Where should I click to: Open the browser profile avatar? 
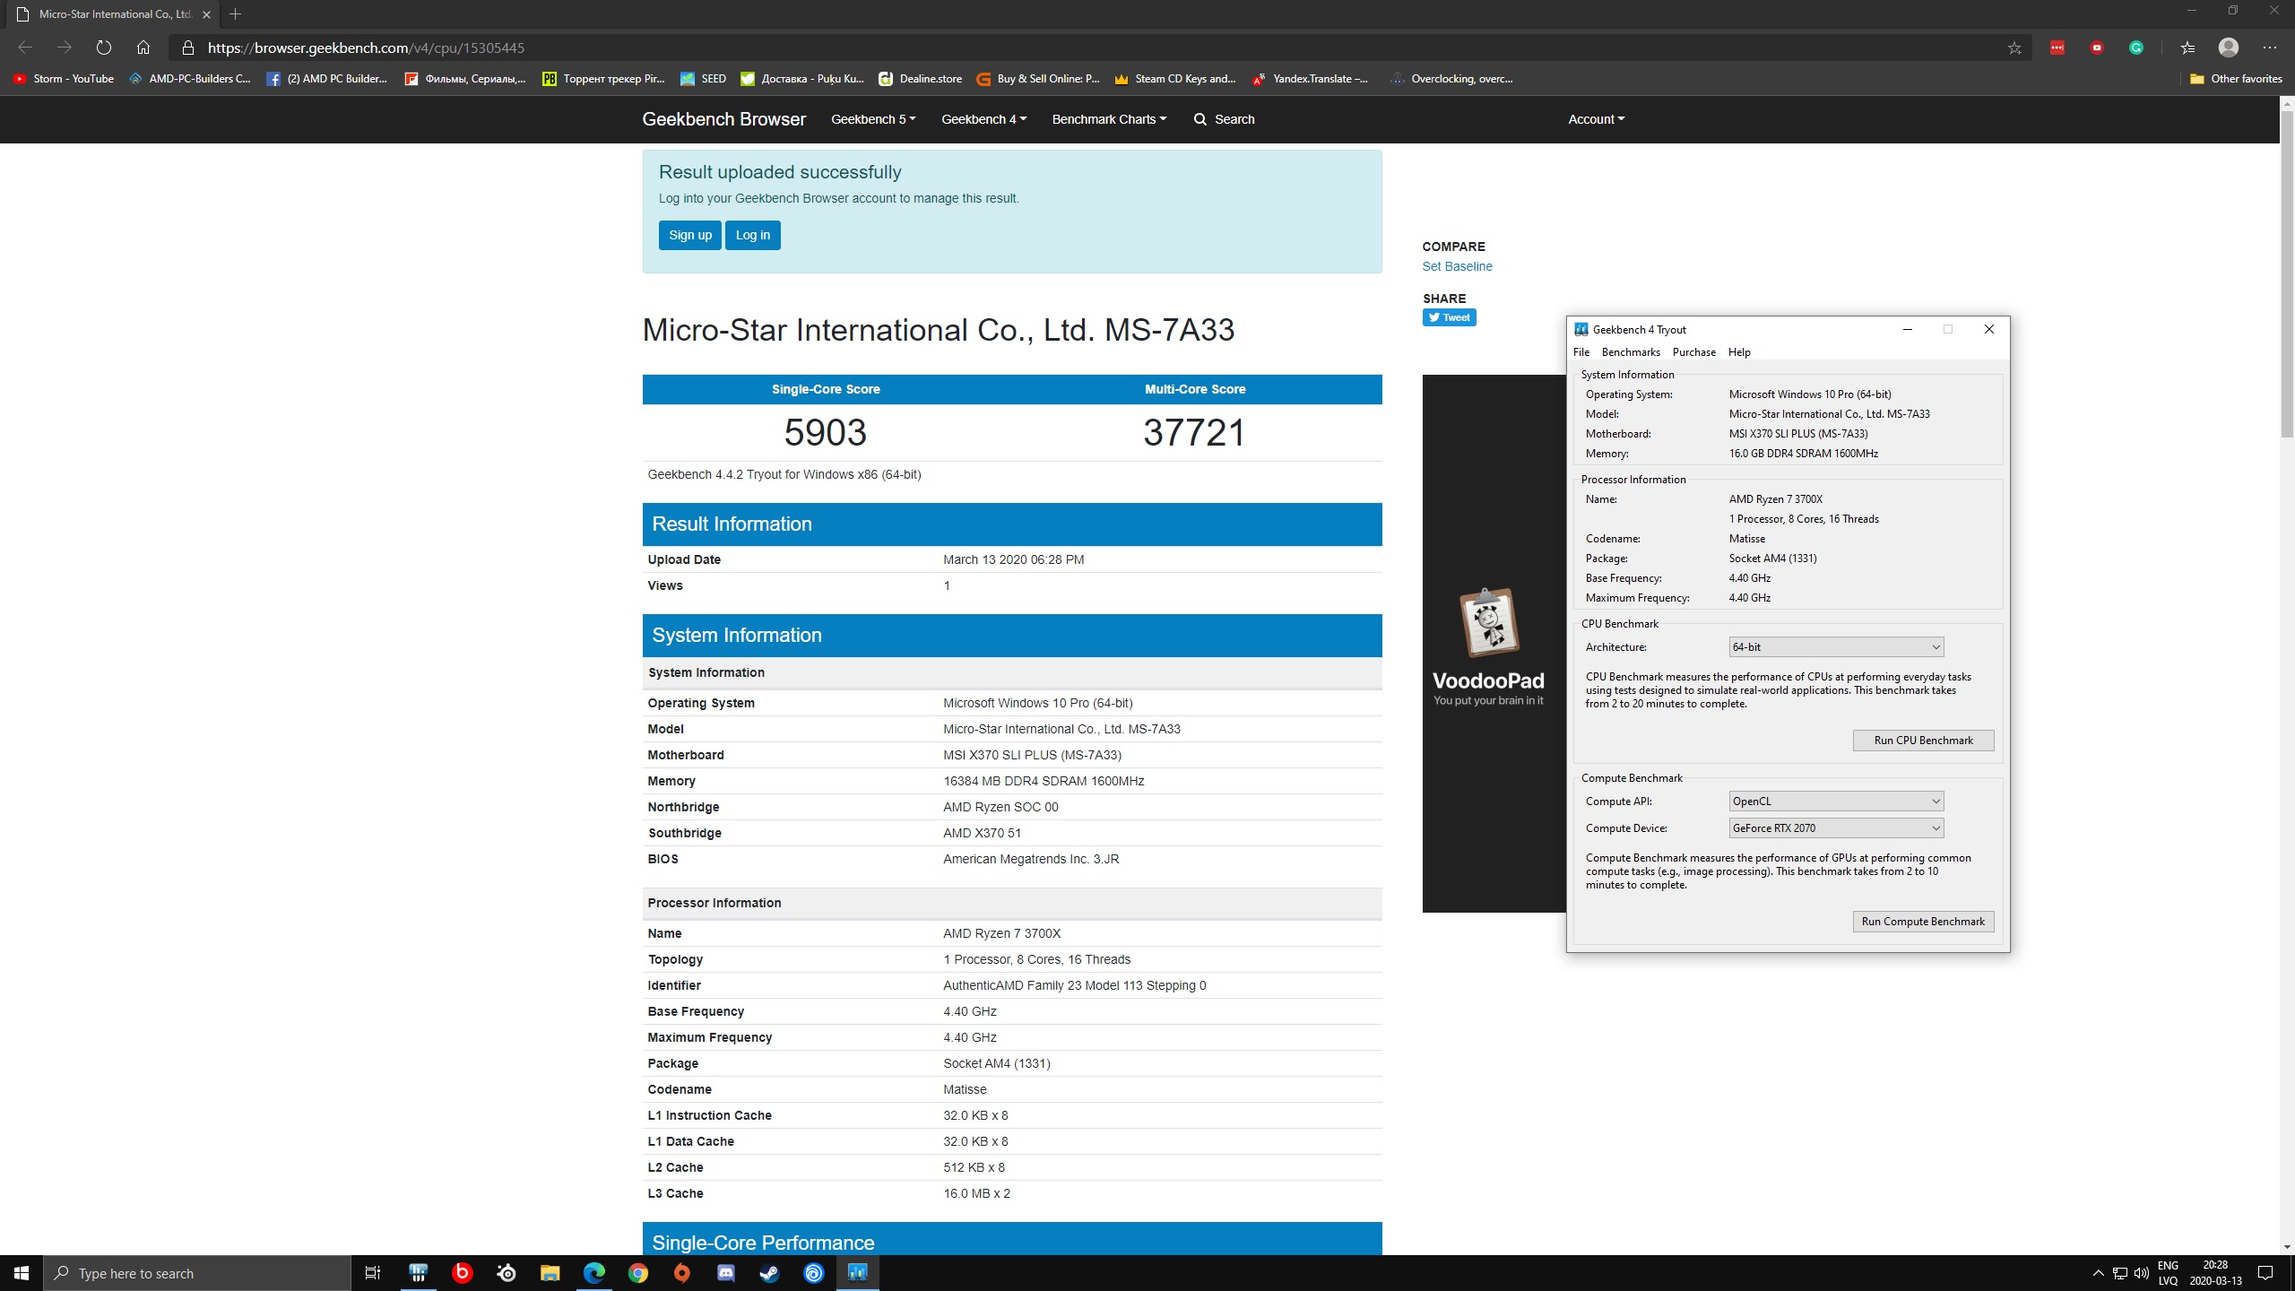(2228, 48)
